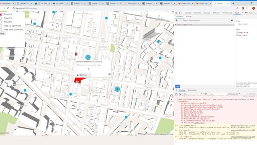Toggle the console sidebar icon
Image resolution: width=257 pixels, height=145 pixels.
tap(177, 94)
